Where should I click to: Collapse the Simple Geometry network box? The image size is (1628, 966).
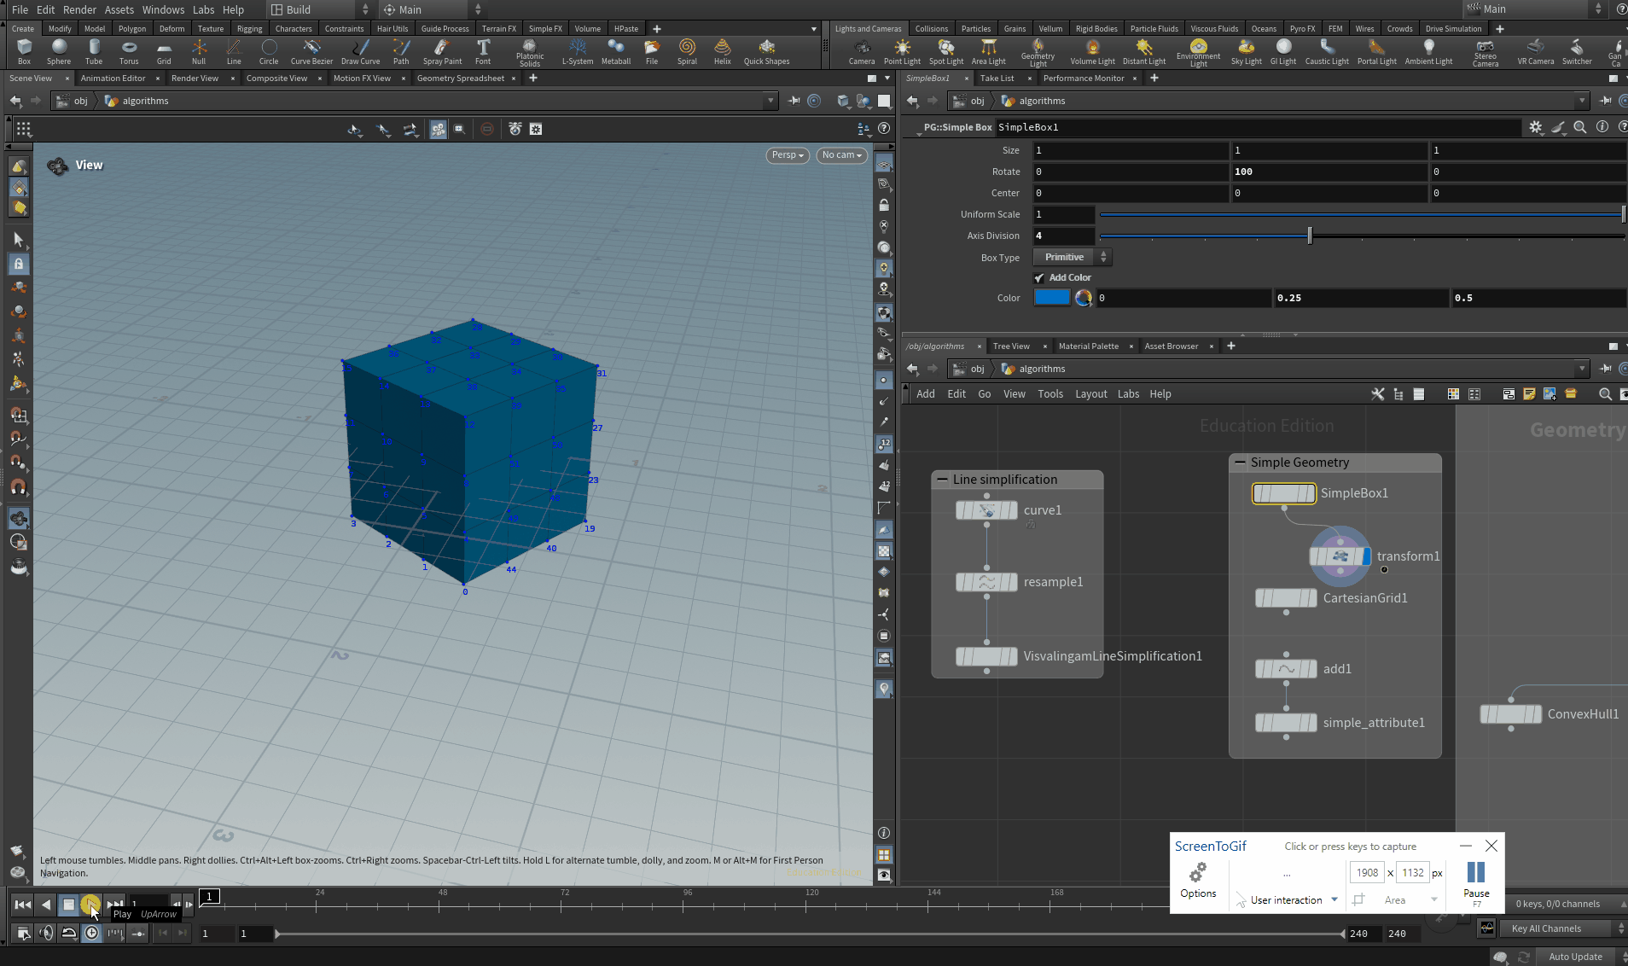(x=1240, y=463)
